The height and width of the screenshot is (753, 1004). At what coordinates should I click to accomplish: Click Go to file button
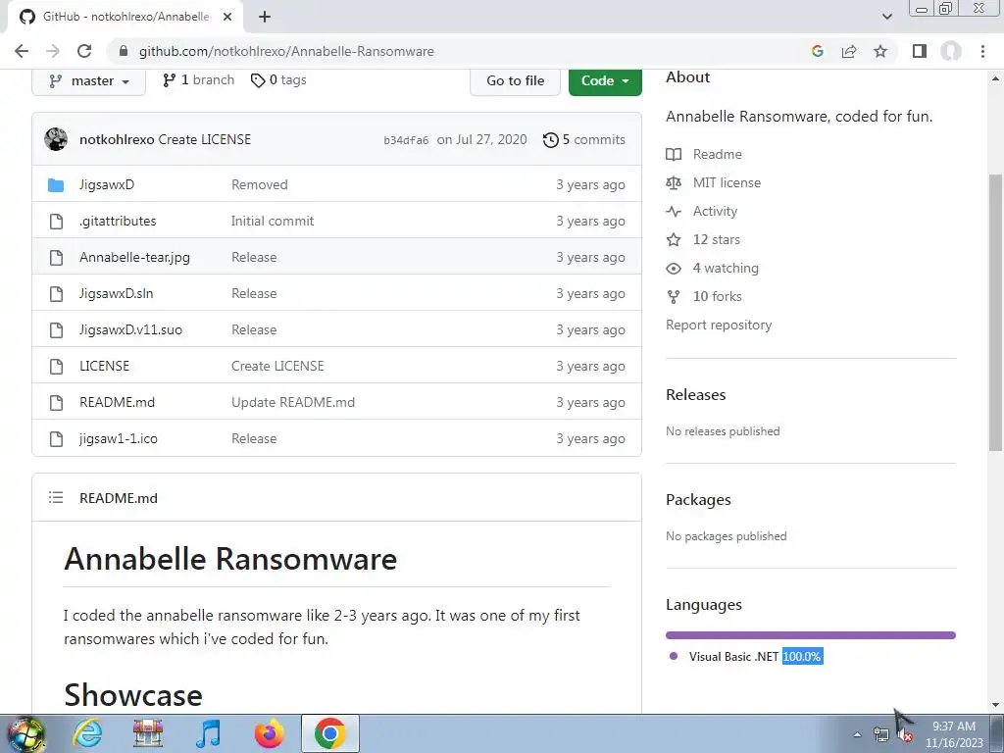pos(515,80)
